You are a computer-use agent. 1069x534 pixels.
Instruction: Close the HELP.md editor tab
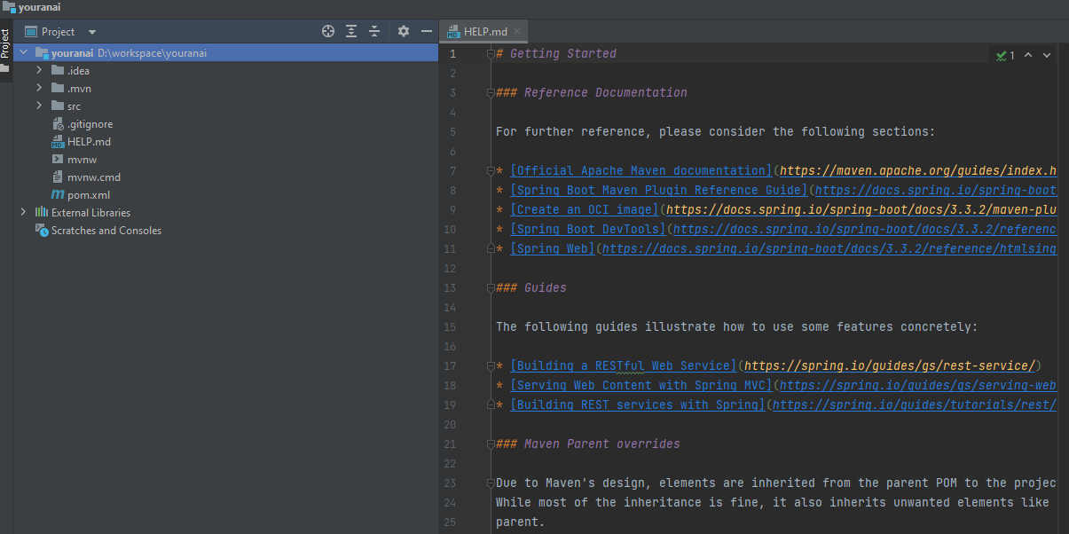(x=518, y=31)
